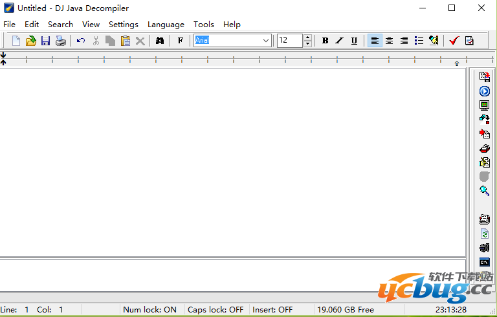This screenshot has height=317, width=497.
Task: Open the command prompt icon in the sidebar
Action: point(484,262)
